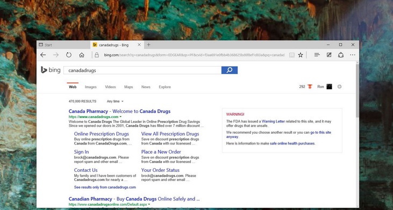The height and width of the screenshot is (210, 393).
Task: Refresh the current Bing page
Action: [69, 55]
